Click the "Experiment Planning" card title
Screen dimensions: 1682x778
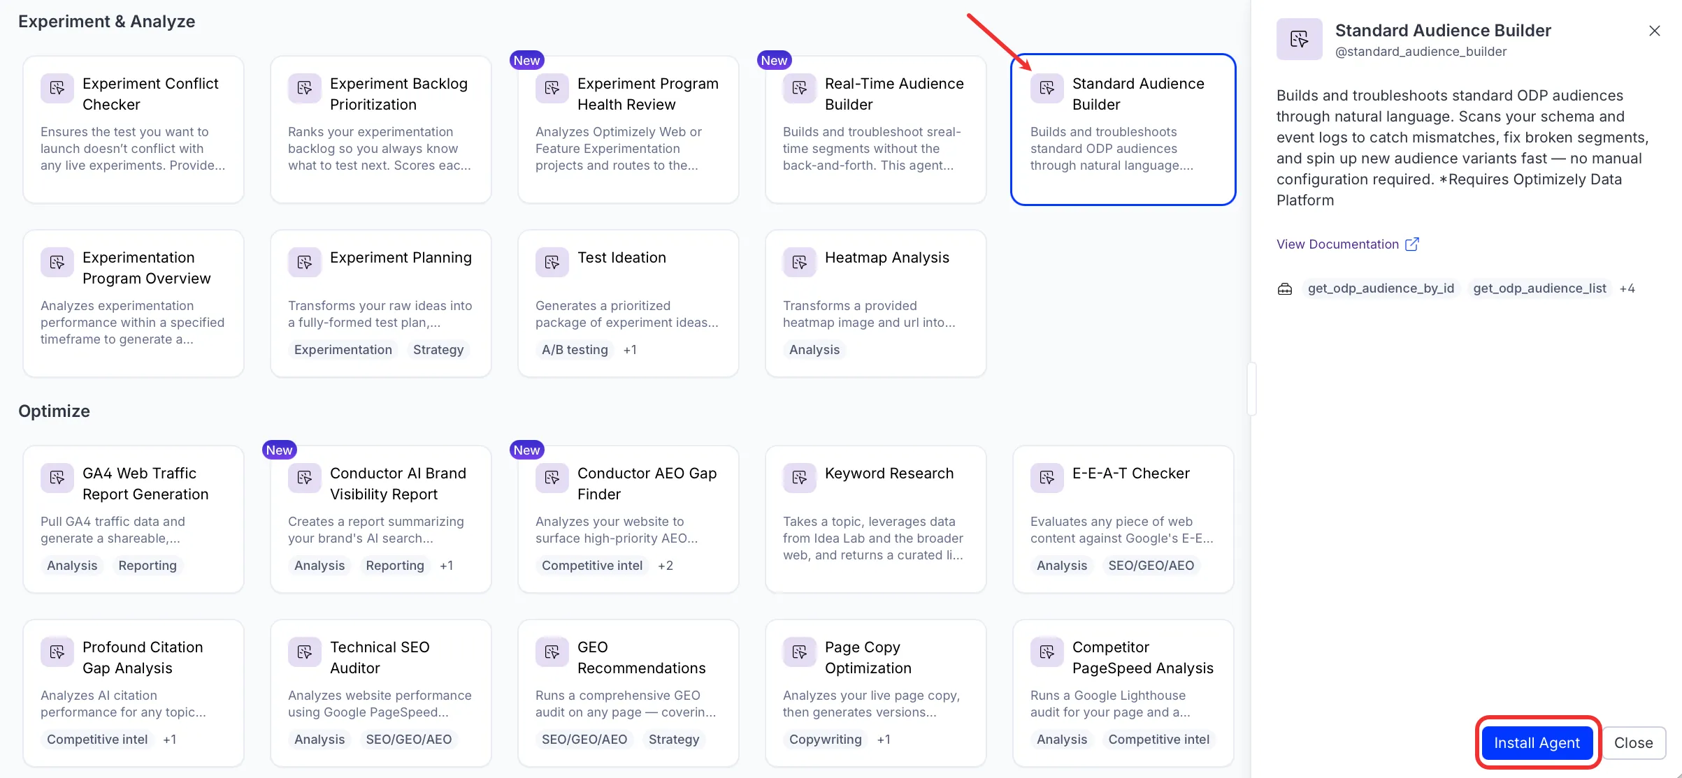(x=401, y=258)
